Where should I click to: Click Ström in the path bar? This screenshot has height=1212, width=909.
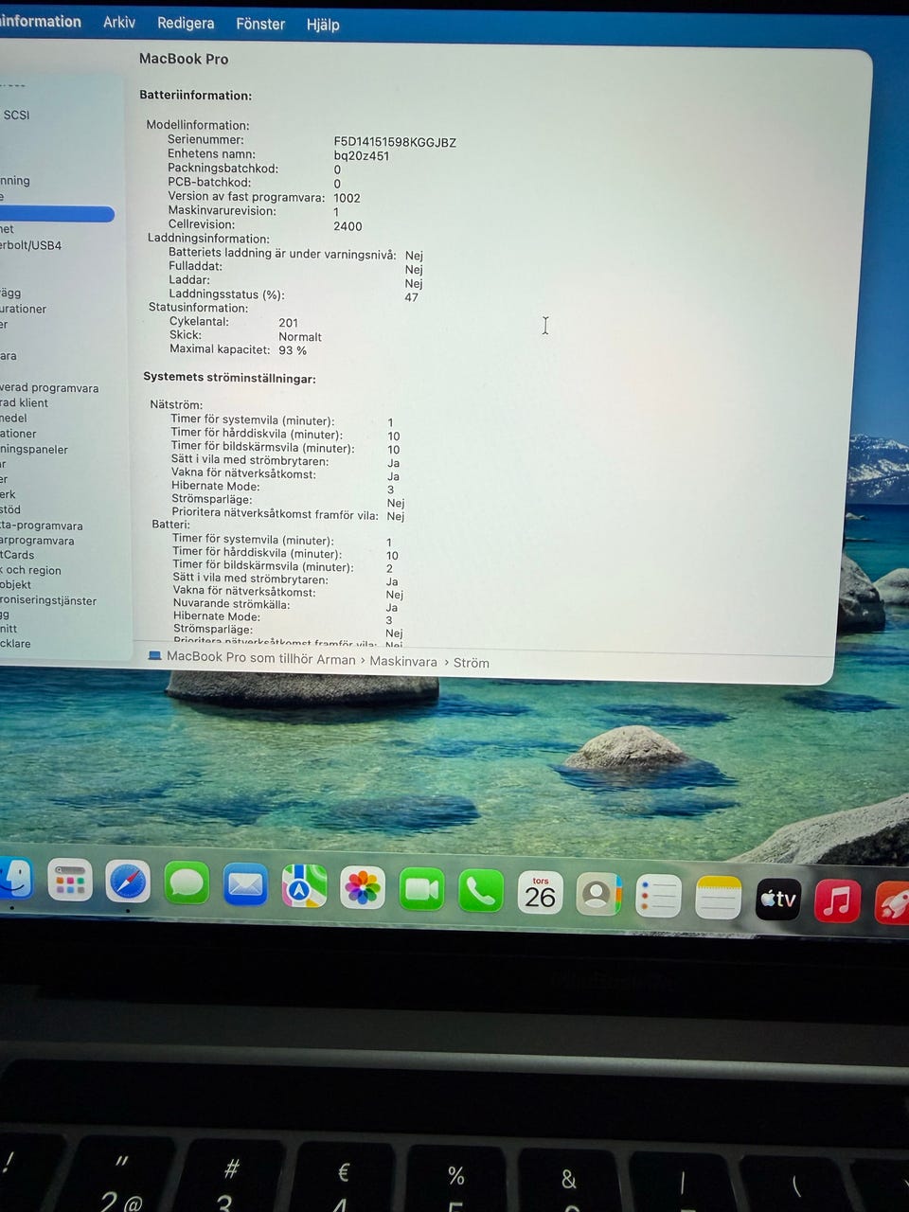472,663
